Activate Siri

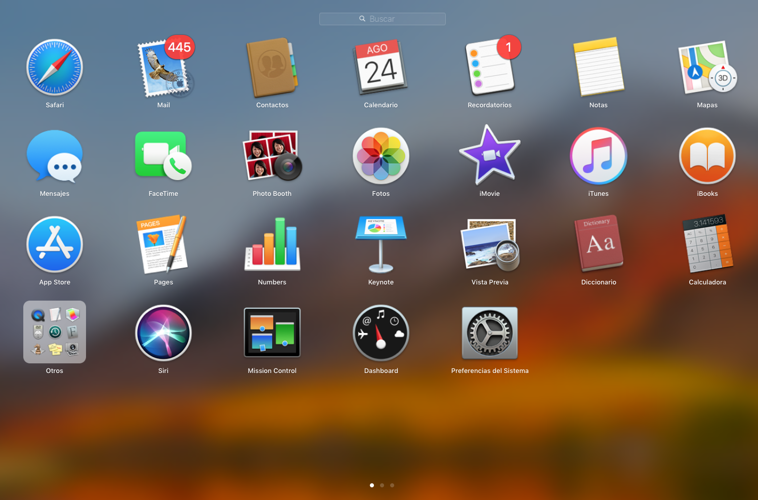(163, 333)
